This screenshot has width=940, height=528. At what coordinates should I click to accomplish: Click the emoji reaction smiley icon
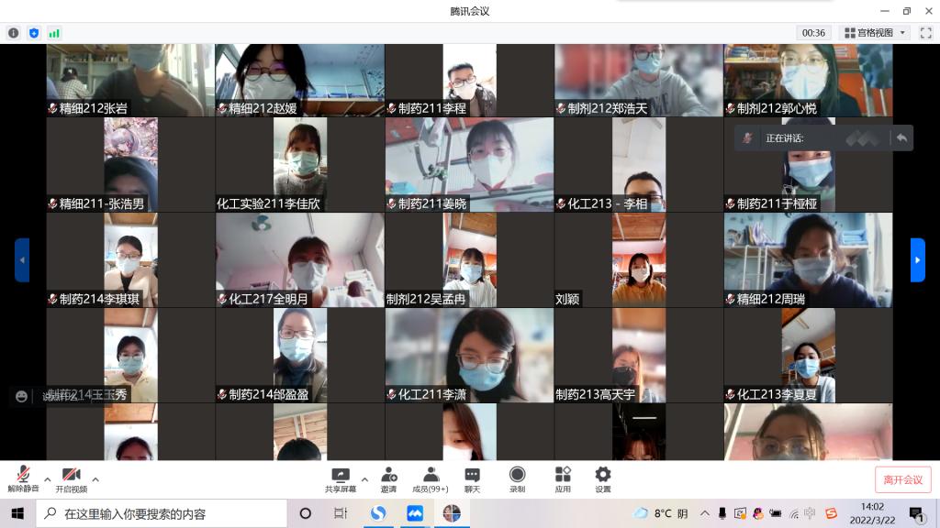coord(21,396)
